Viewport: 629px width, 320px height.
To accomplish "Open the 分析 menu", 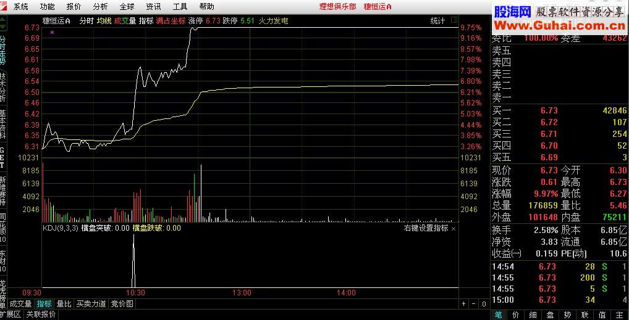I will (100, 6).
